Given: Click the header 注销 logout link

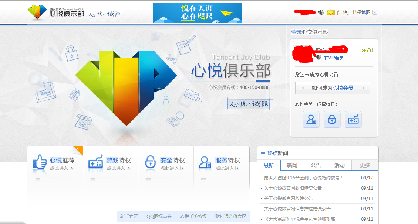Looking at the screenshot, I should 343,13.
